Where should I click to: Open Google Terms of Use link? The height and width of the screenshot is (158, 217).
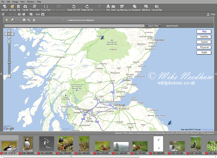(x=208, y=129)
